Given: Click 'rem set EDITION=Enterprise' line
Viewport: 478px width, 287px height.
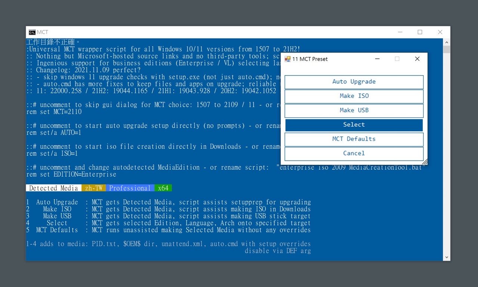Looking at the screenshot, I should click(x=71, y=175).
